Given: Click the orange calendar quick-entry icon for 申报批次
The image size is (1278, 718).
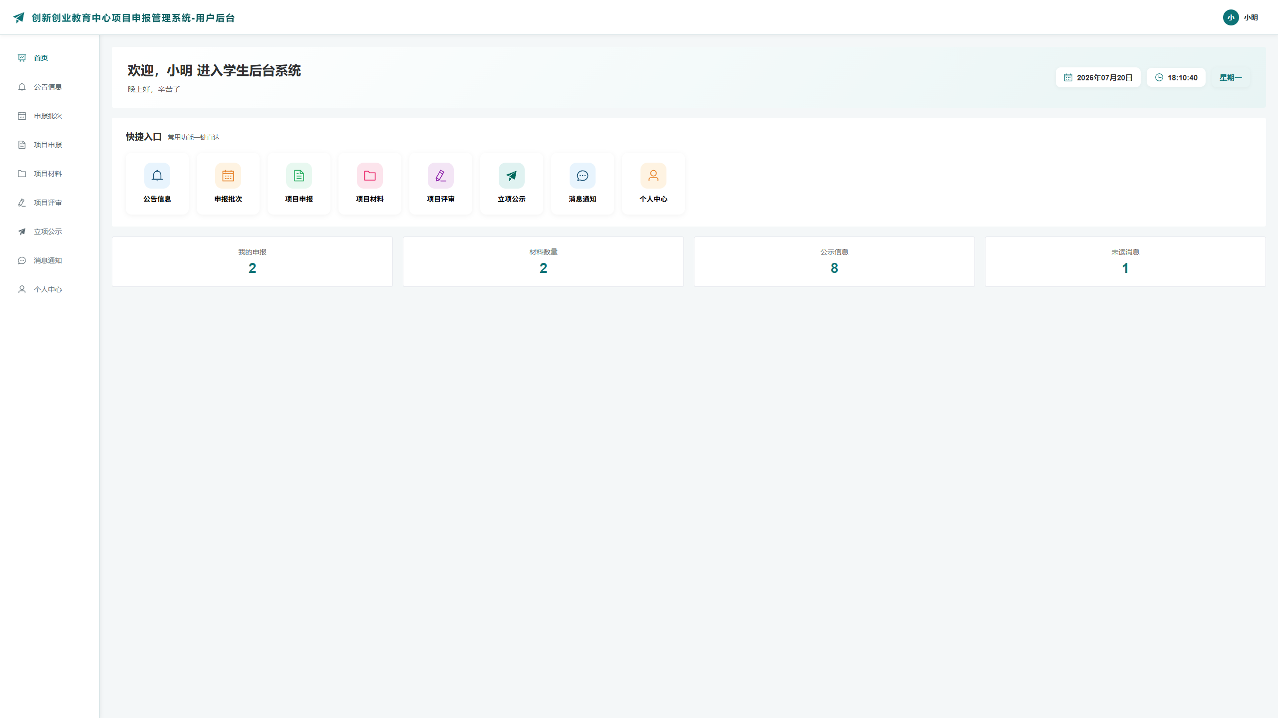Looking at the screenshot, I should 228,176.
